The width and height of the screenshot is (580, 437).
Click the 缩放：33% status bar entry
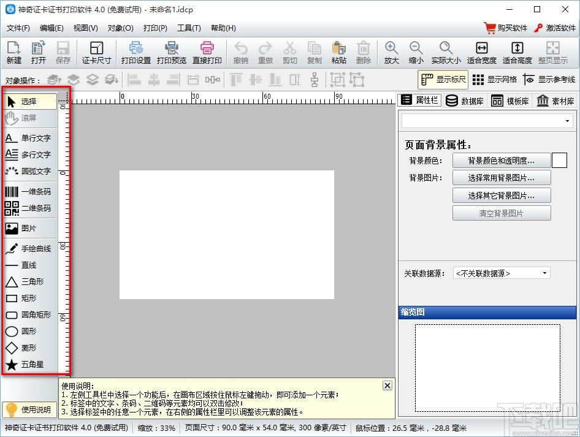click(156, 428)
